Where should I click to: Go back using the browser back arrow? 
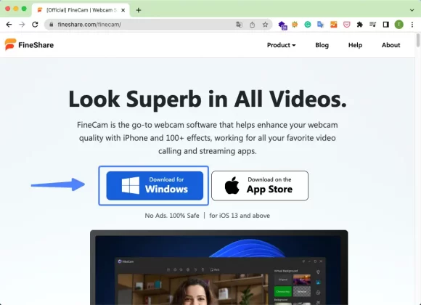click(9, 25)
